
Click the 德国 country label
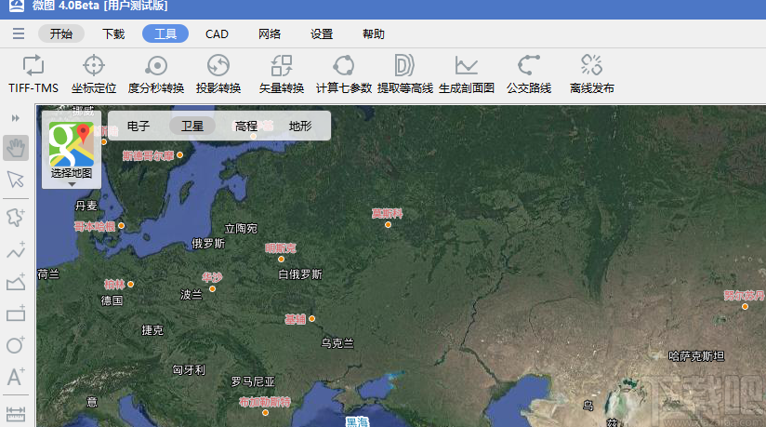point(112,300)
